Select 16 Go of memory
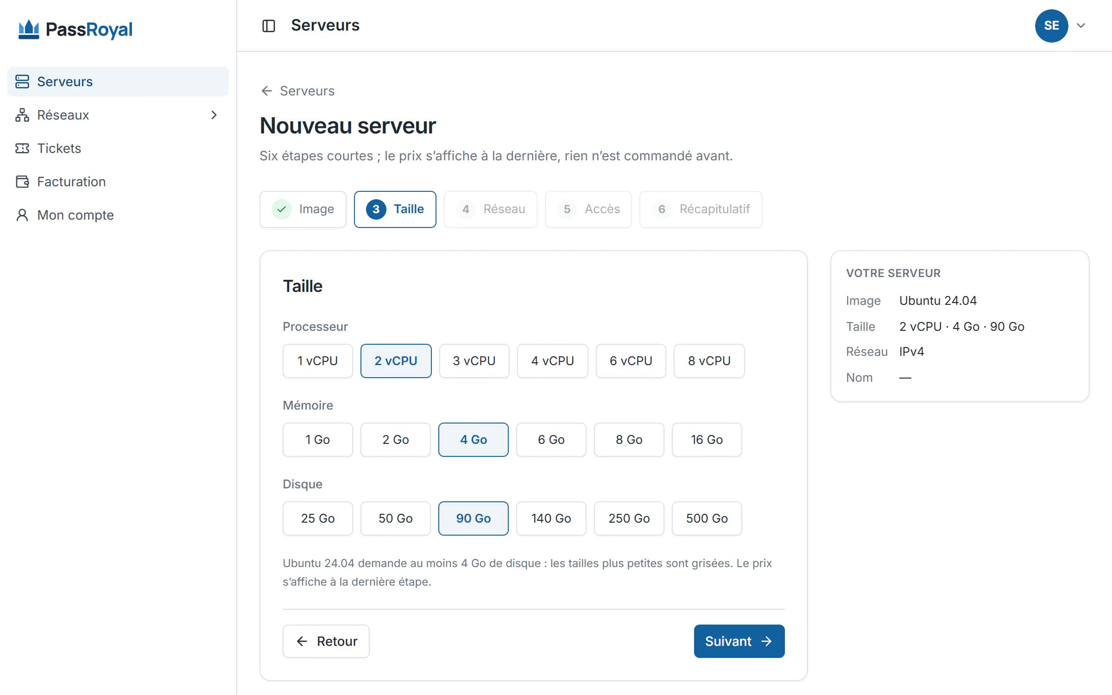The width and height of the screenshot is (1112, 695). (707, 440)
